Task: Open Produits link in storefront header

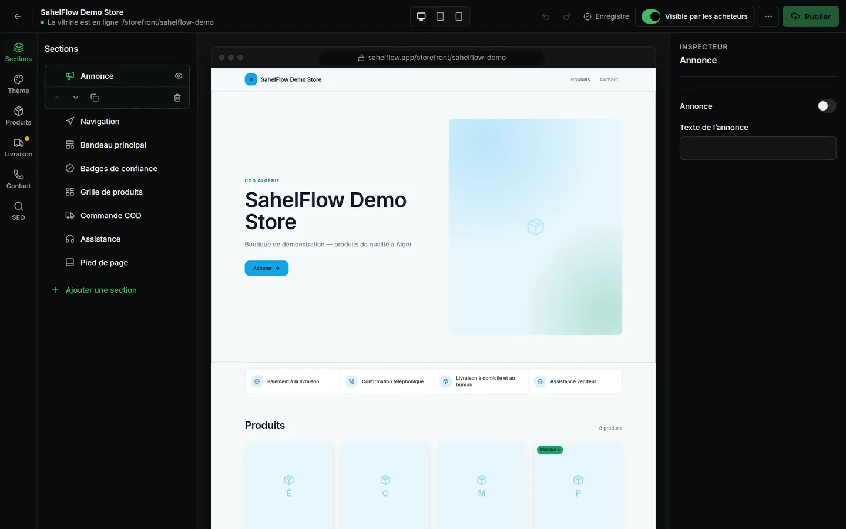Action: click(580, 79)
